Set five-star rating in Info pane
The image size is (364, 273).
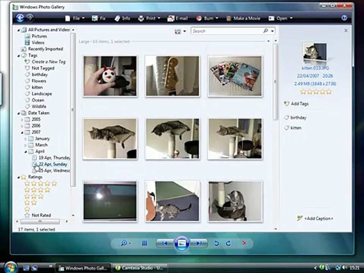pos(329,92)
